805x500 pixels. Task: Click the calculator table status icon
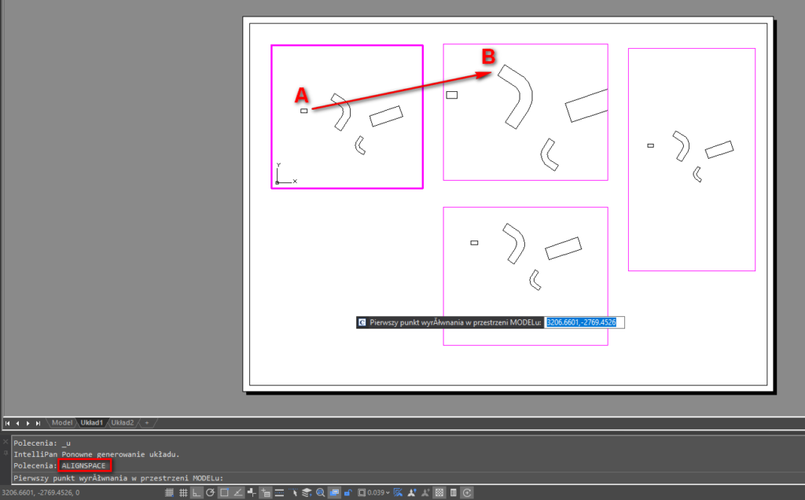pyautogui.click(x=454, y=493)
